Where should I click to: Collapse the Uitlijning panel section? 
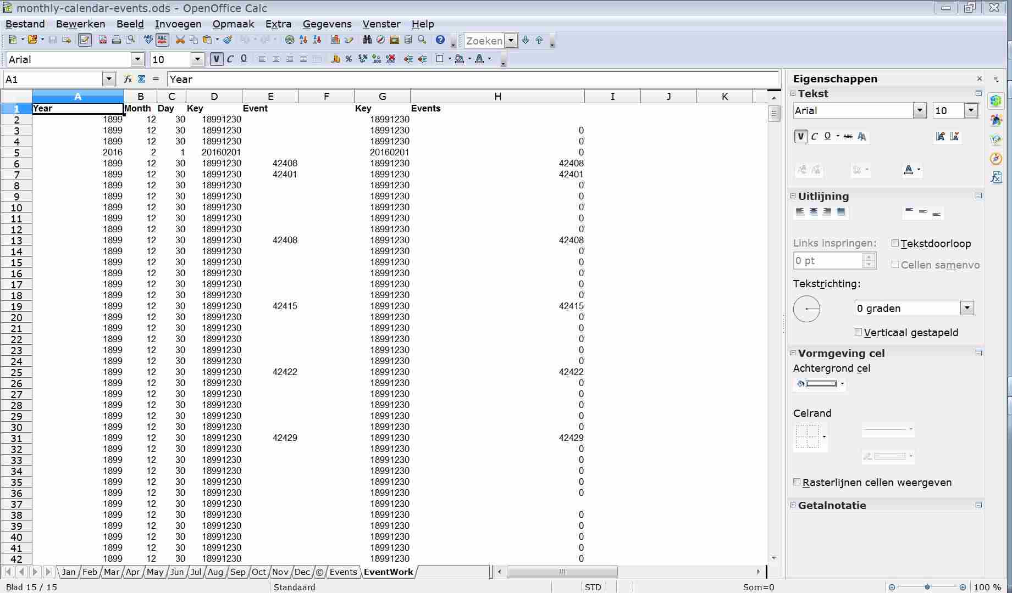(793, 196)
